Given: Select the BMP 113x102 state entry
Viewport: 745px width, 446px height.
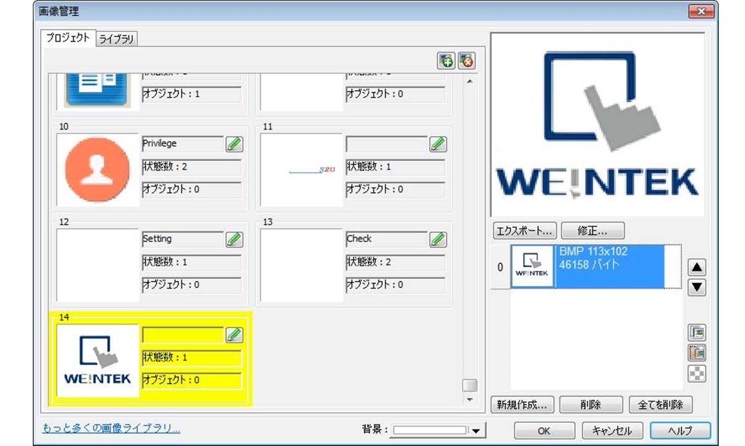Looking at the screenshot, I should [610, 266].
